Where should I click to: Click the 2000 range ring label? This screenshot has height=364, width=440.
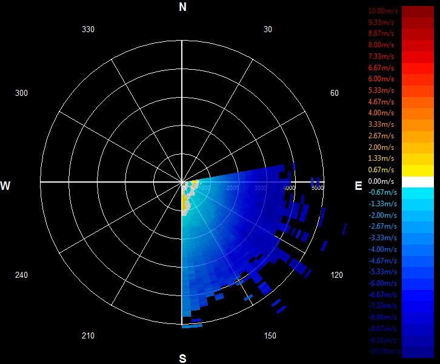pos(233,187)
